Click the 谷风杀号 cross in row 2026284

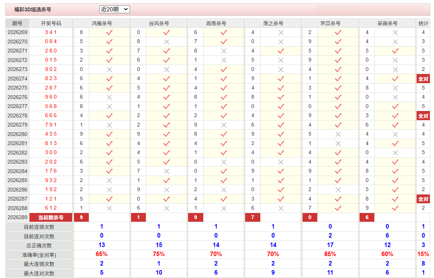coord(166,171)
